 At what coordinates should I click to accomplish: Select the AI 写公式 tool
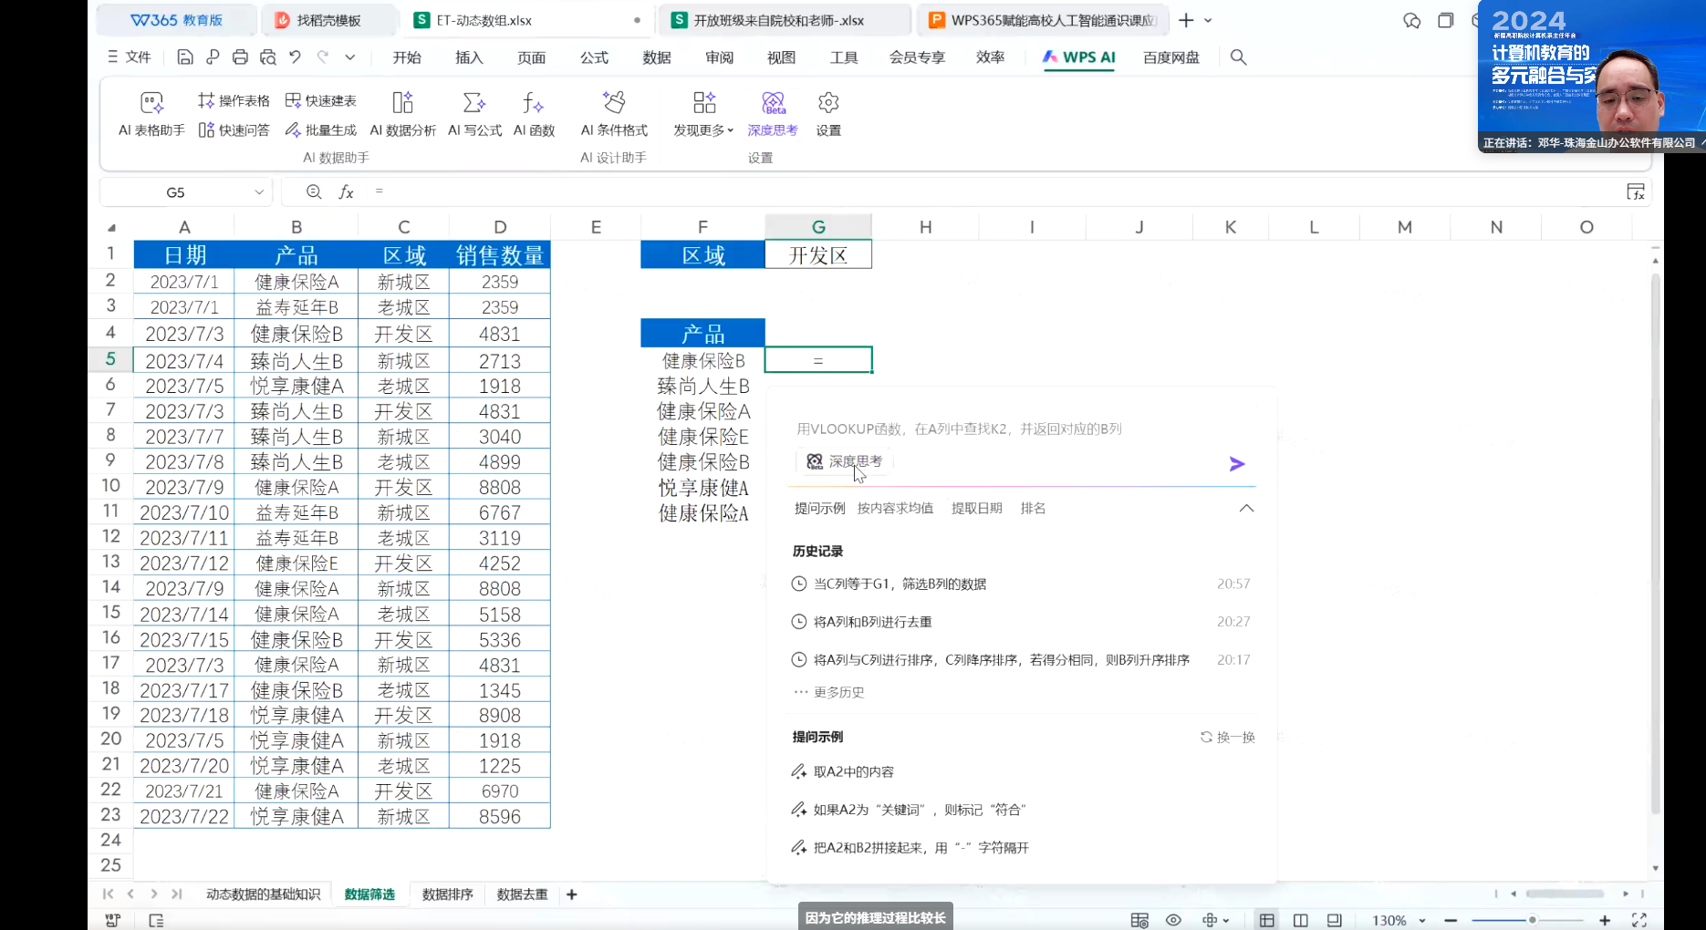474,114
